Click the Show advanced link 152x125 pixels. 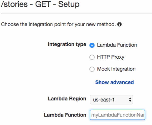[114, 82]
